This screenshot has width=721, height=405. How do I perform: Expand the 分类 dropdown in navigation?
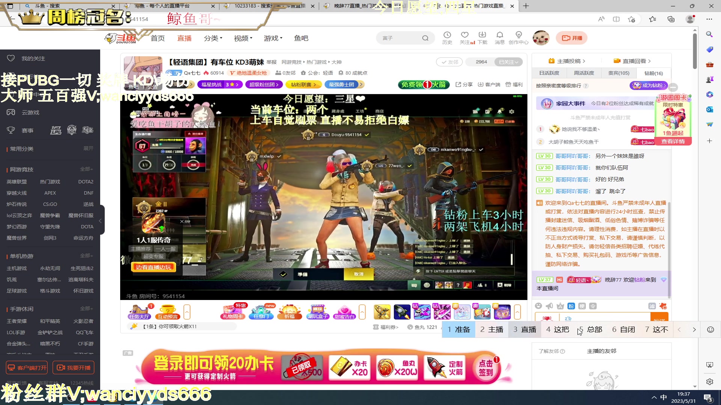tap(213, 38)
